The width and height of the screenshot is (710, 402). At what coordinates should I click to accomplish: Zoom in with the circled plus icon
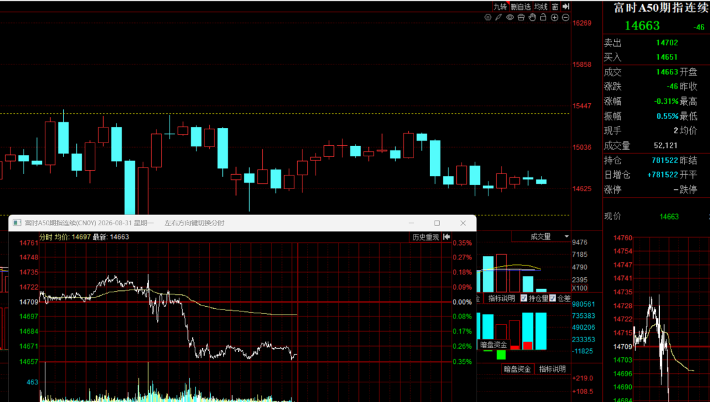click(x=554, y=17)
